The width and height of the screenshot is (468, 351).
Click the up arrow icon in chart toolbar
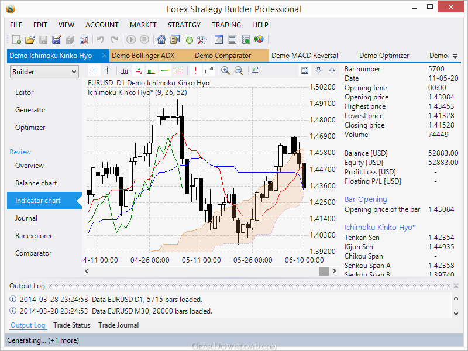[332, 70]
